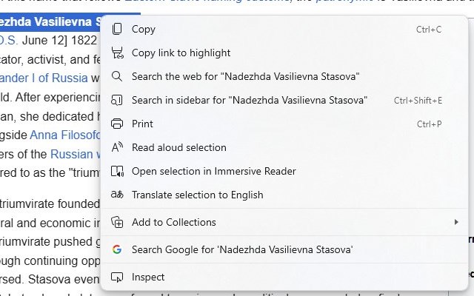Choose Search Google for 'Nadezhda Vasilievna Stasova'
The width and height of the screenshot is (474, 296).
tap(242, 250)
